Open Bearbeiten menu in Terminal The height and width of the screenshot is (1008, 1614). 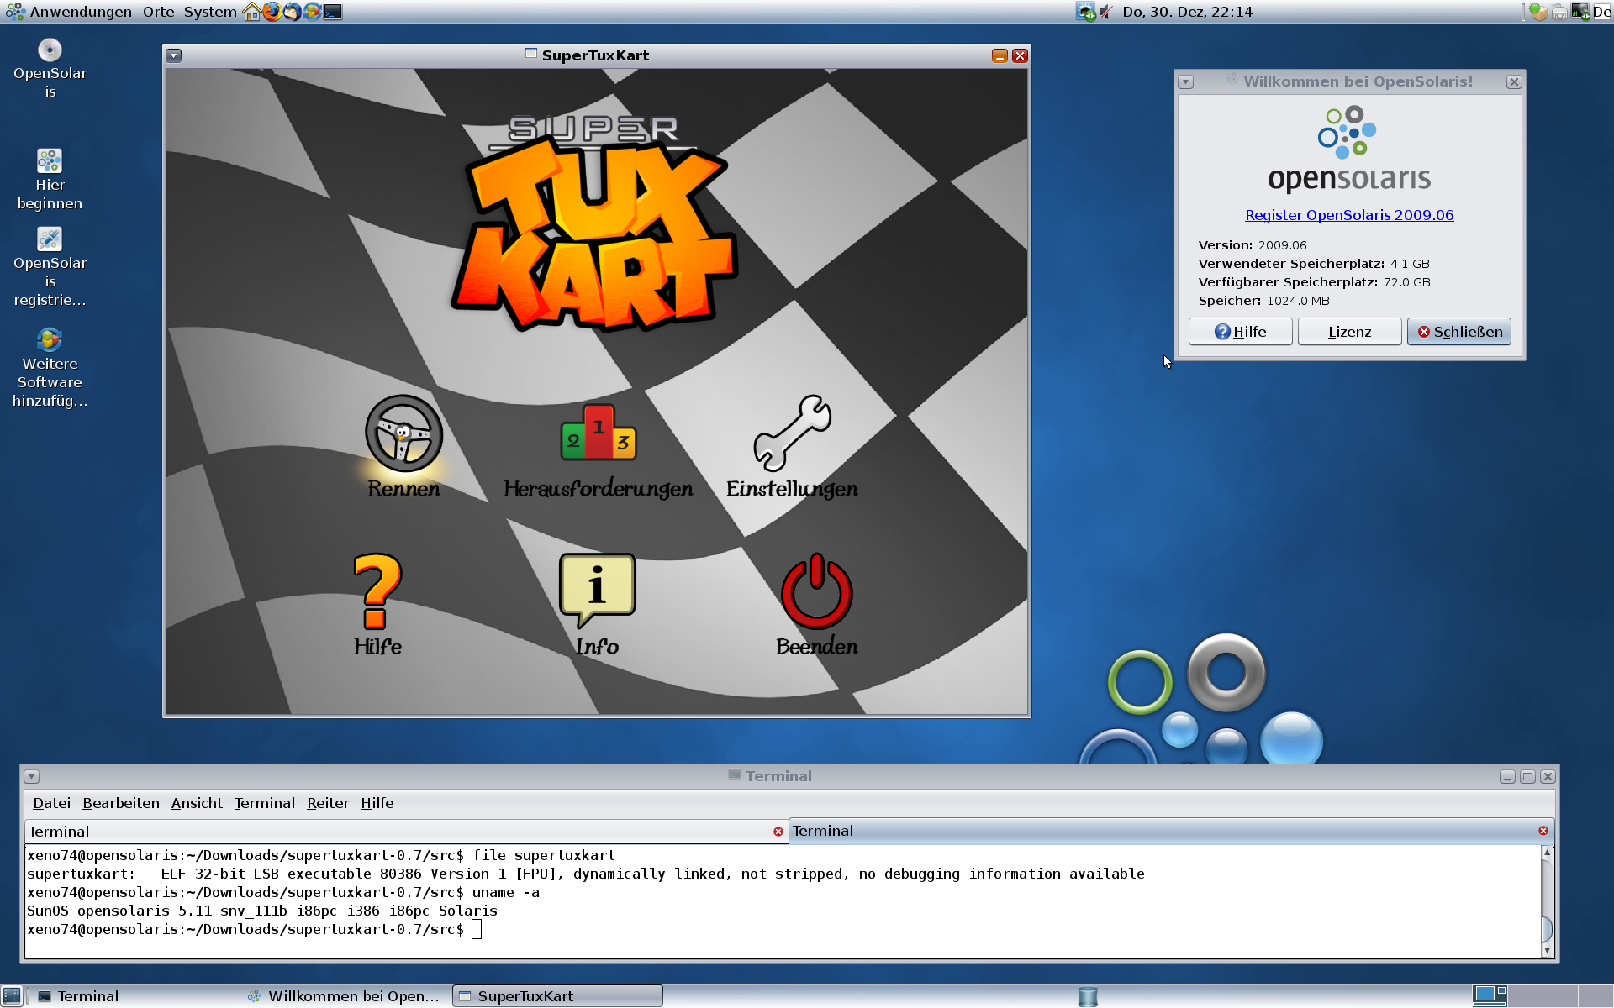click(x=121, y=803)
